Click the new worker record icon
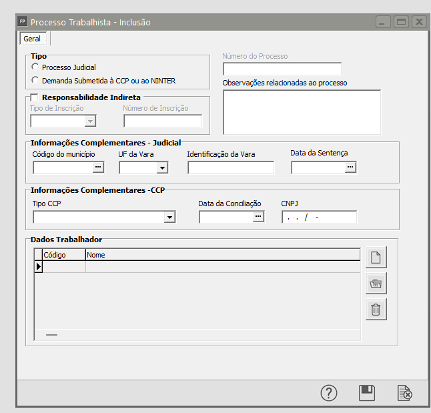Screen dimensions: 431x413 click(x=376, y=258)
